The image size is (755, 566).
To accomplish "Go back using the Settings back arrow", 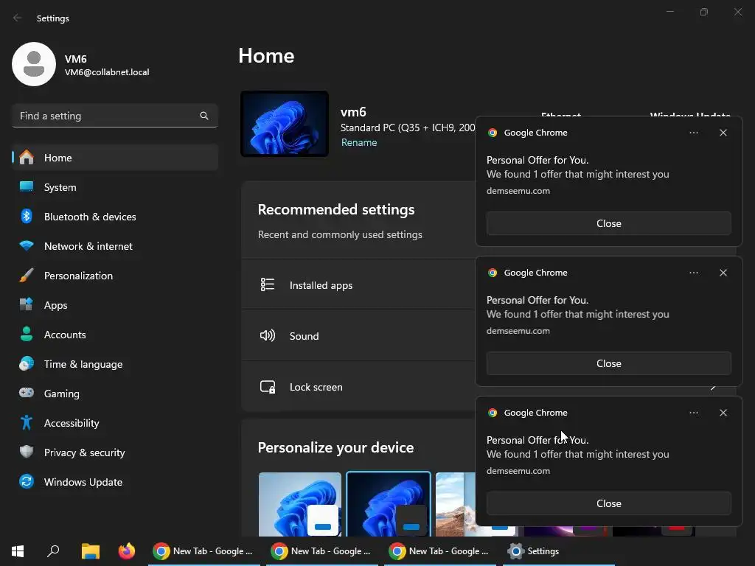I will click(x=18, y=18).
